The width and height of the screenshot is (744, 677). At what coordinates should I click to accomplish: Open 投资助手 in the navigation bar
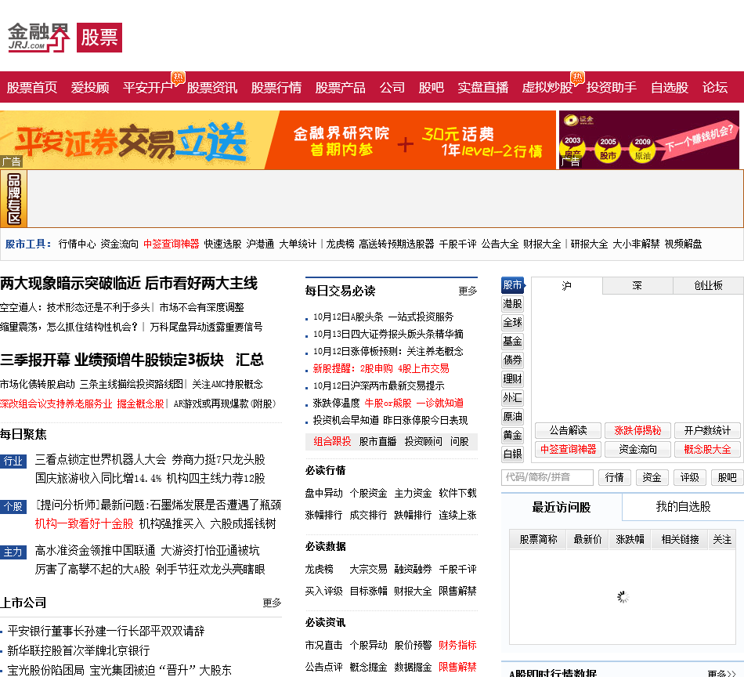[x=612, y=88]
